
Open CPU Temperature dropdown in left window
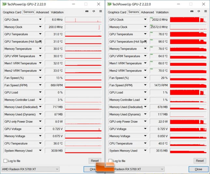[40, 143]
